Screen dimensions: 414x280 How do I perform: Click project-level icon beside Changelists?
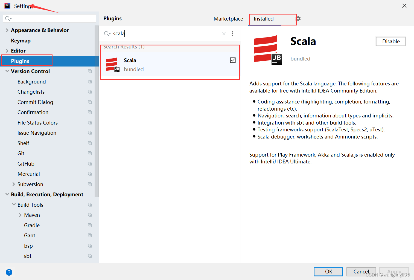coord(90,92)
